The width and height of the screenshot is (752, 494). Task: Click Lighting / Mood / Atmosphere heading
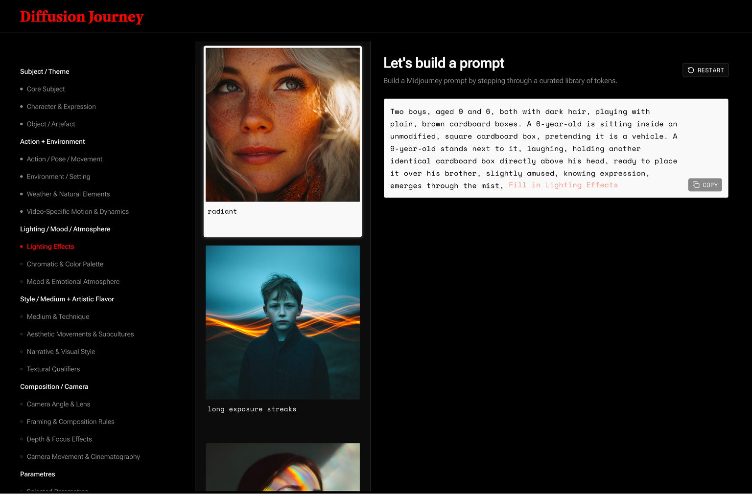coord(65,229)
